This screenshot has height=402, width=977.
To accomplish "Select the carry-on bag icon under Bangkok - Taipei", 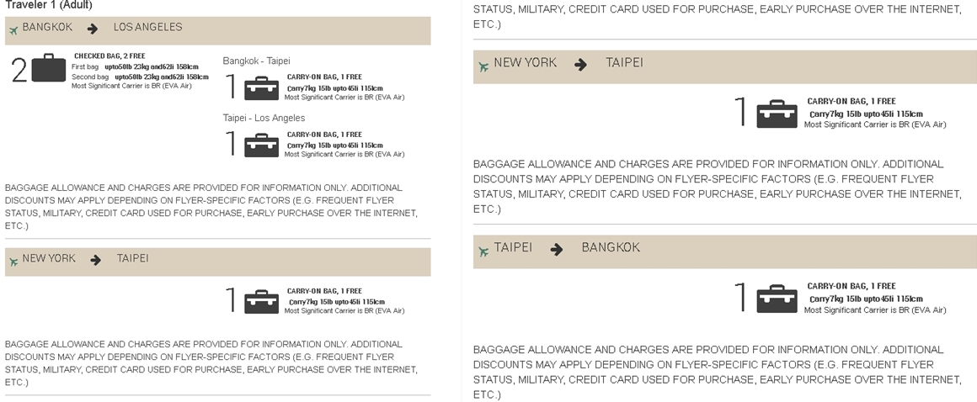I will [x=261, y=87].
